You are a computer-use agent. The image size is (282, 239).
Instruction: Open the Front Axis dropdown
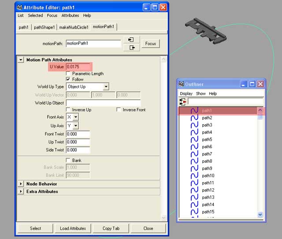coord(72,117)
